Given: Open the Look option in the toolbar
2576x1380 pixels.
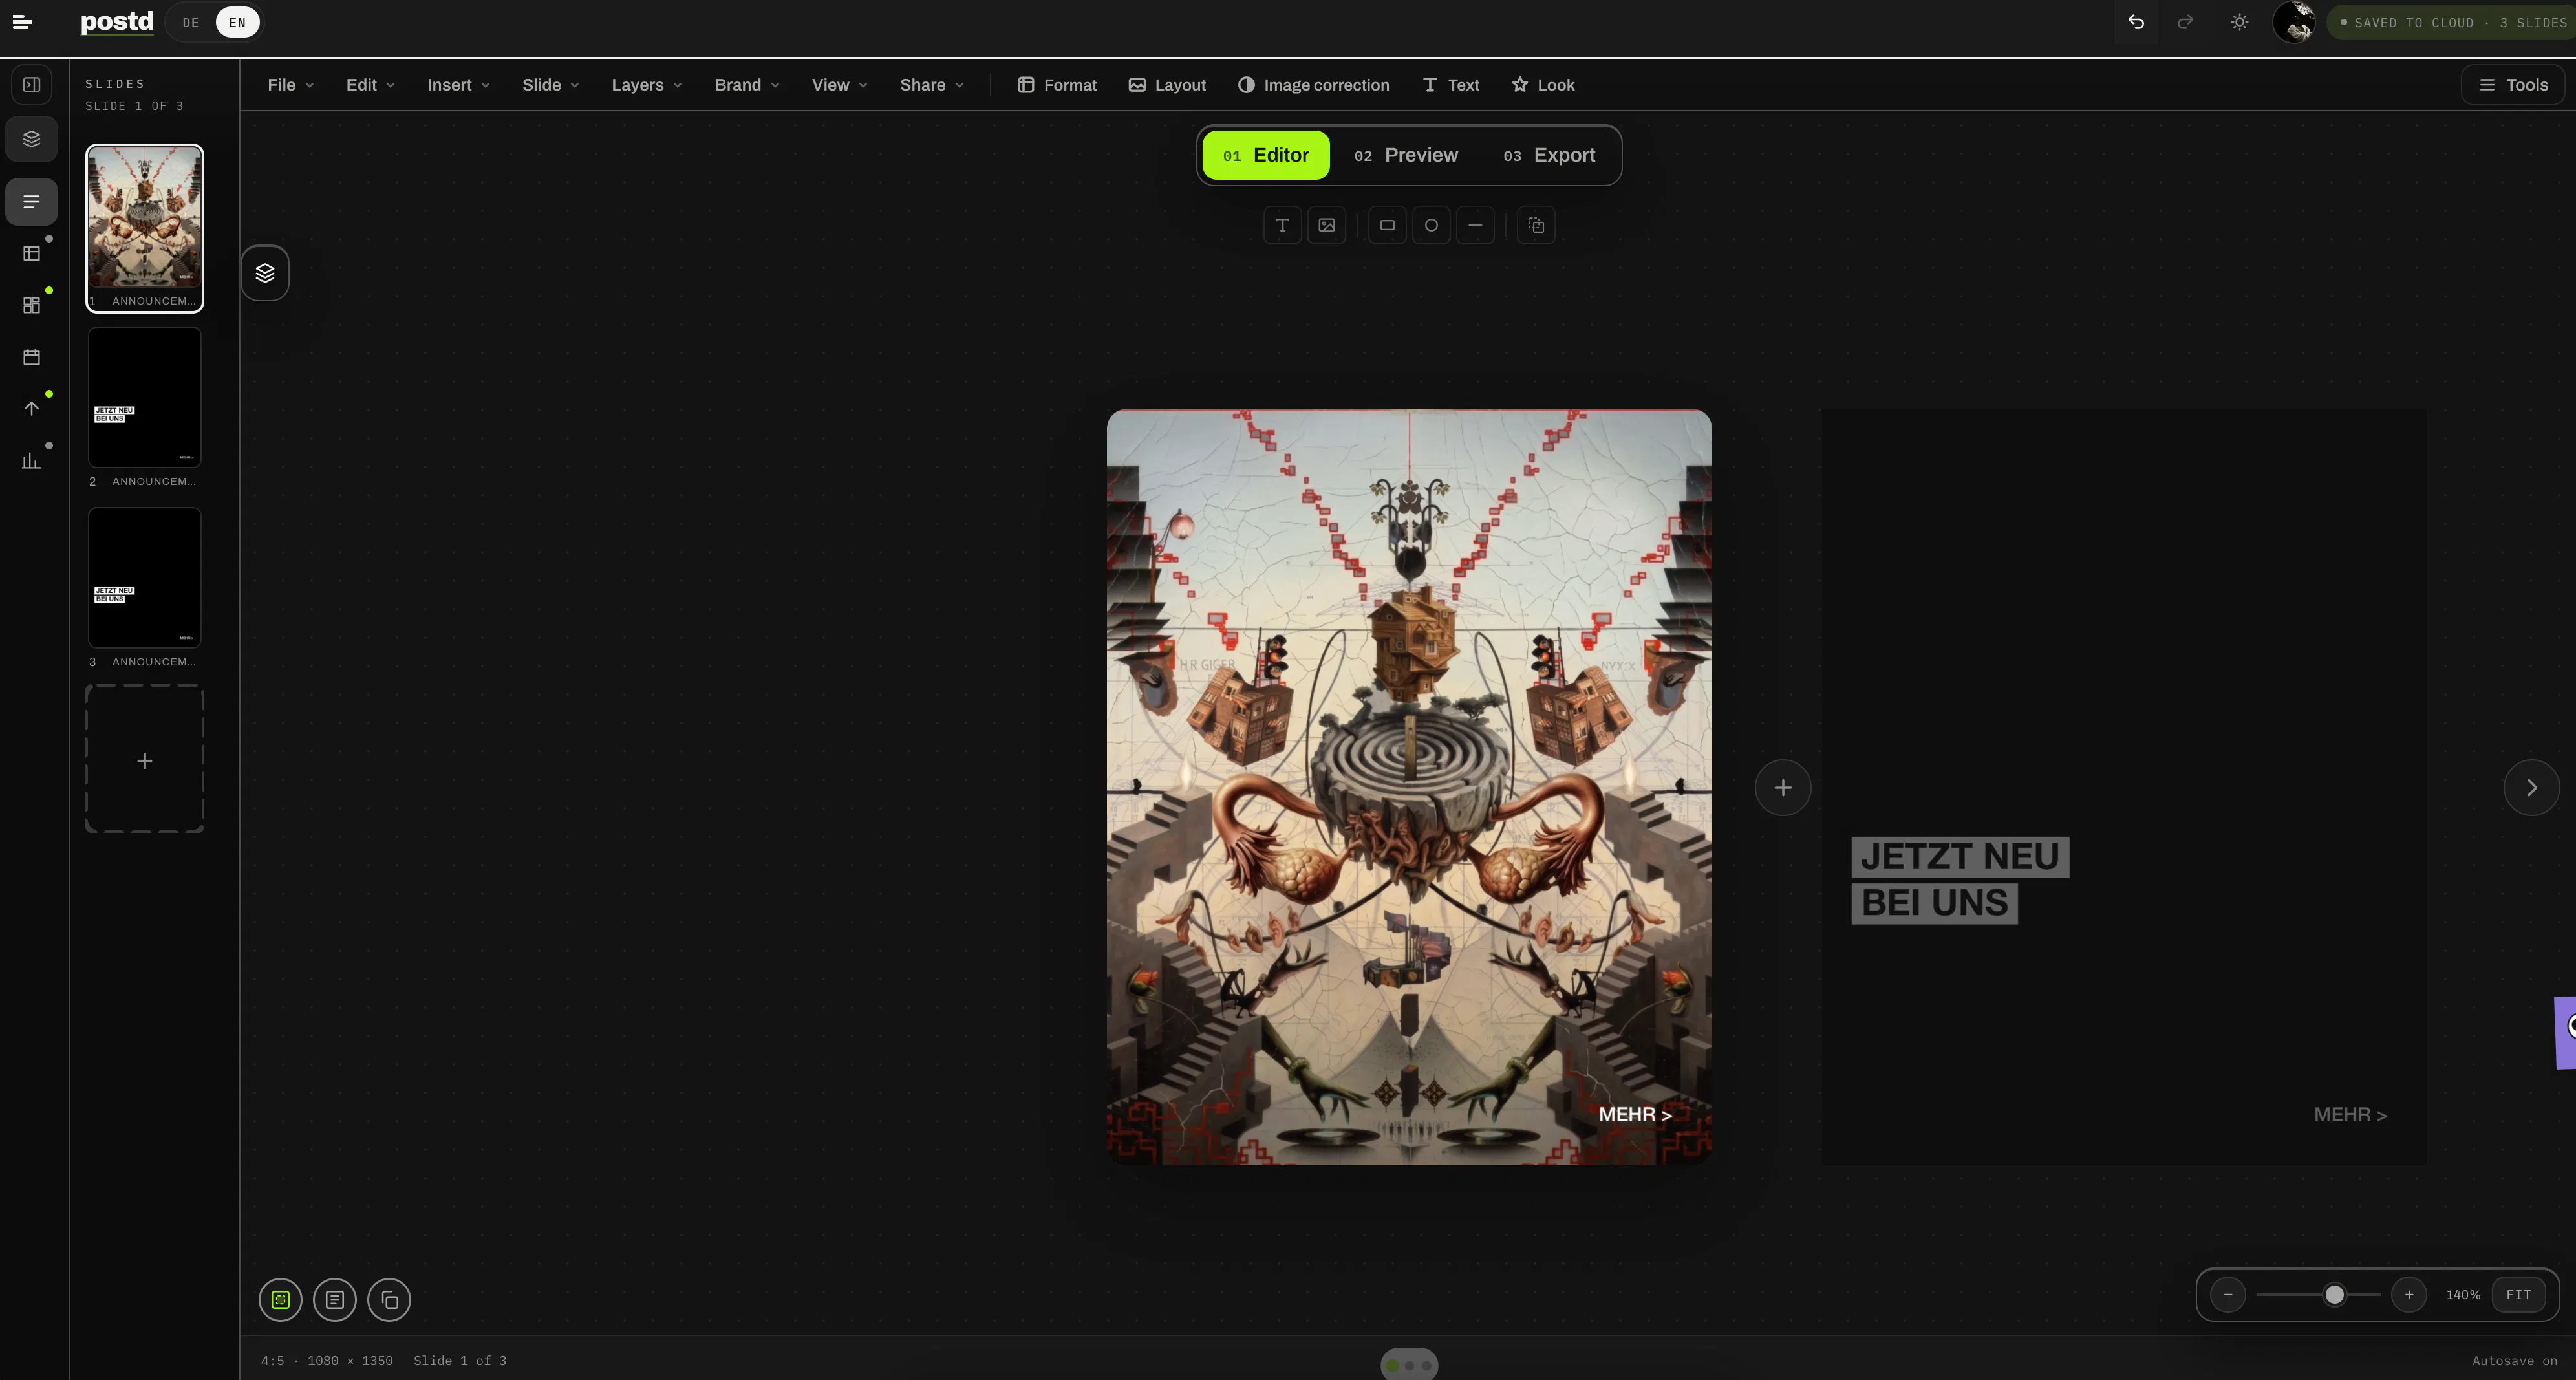Looking at the screenshot, I should point(1543,85).
